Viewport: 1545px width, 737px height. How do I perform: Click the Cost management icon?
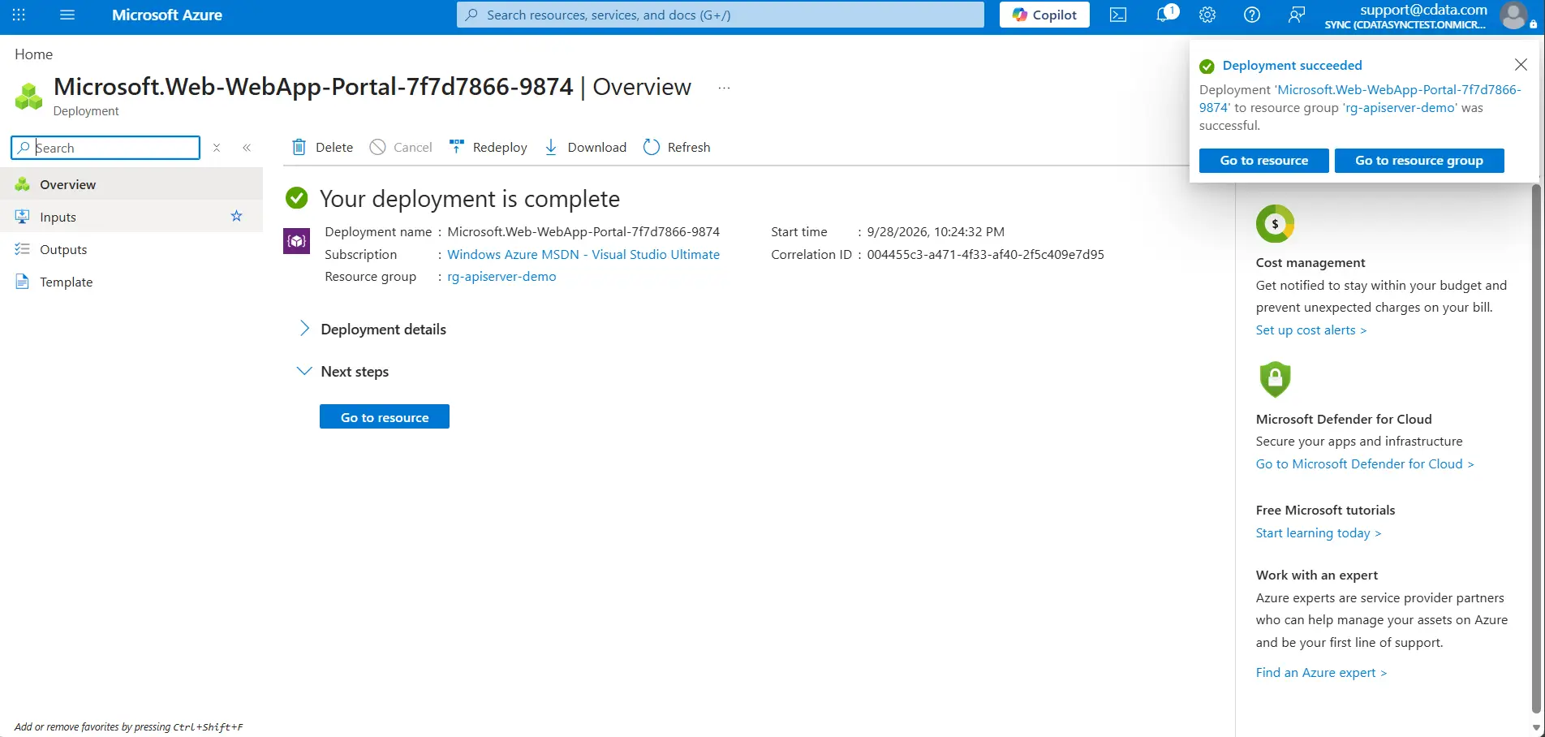[1275, 224]
